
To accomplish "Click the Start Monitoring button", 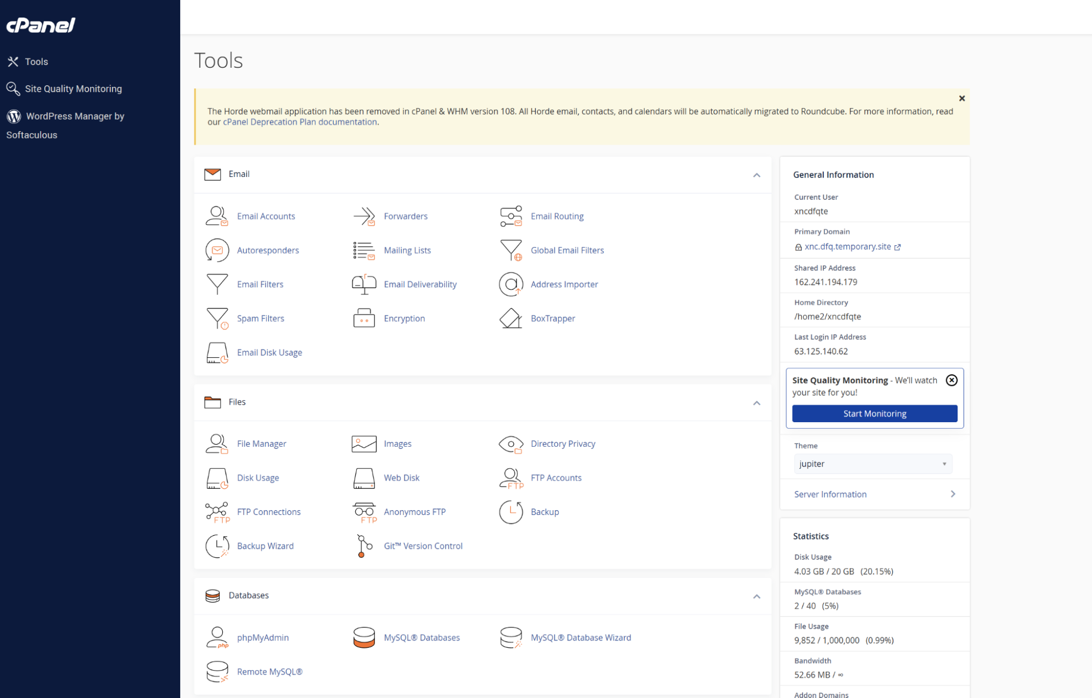I will click(875, 413).
